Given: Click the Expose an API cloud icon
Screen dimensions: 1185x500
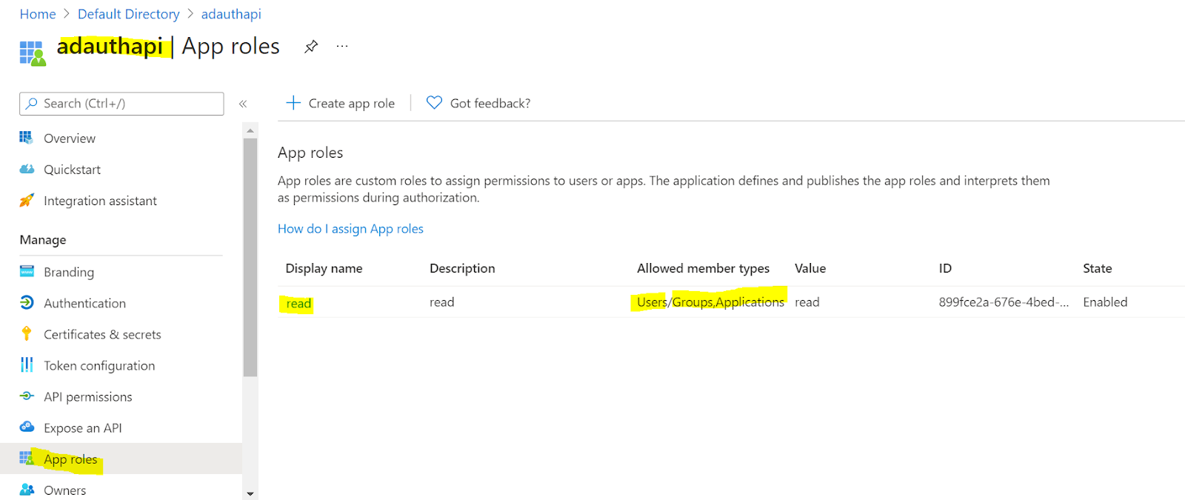Looking at the screenshot, I should click(x=27, y=427).
